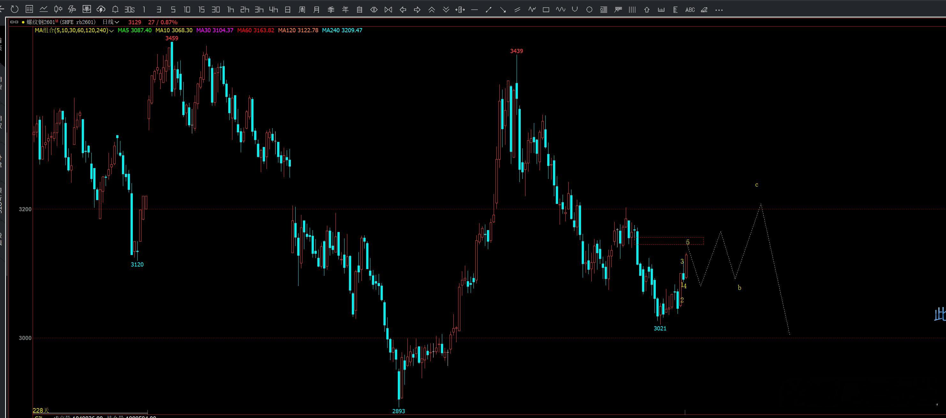The image size is (946, 418).
Task: Select the circle drawing tool
Action: point(589,10)
